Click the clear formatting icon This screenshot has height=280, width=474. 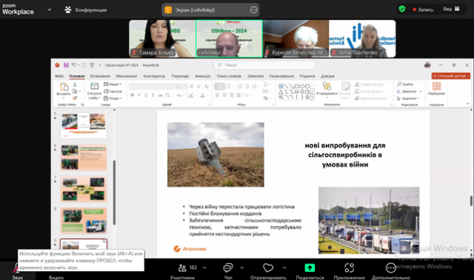(207, 87)
